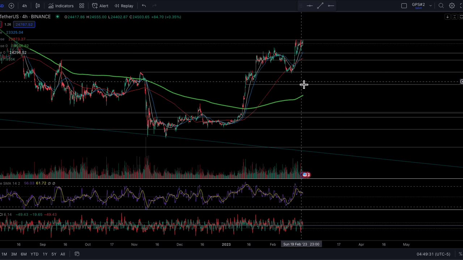Click RSI value 61.72 in legend

pyautogui.click(x=41, y=183)
